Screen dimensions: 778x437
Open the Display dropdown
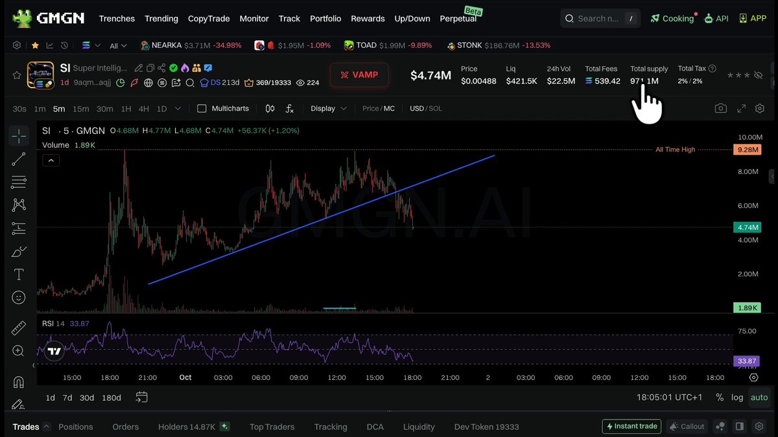tap(329, 108)
